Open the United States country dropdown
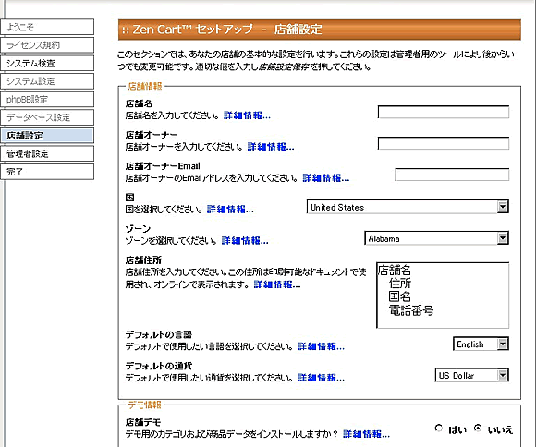 (x=408, y=207)
